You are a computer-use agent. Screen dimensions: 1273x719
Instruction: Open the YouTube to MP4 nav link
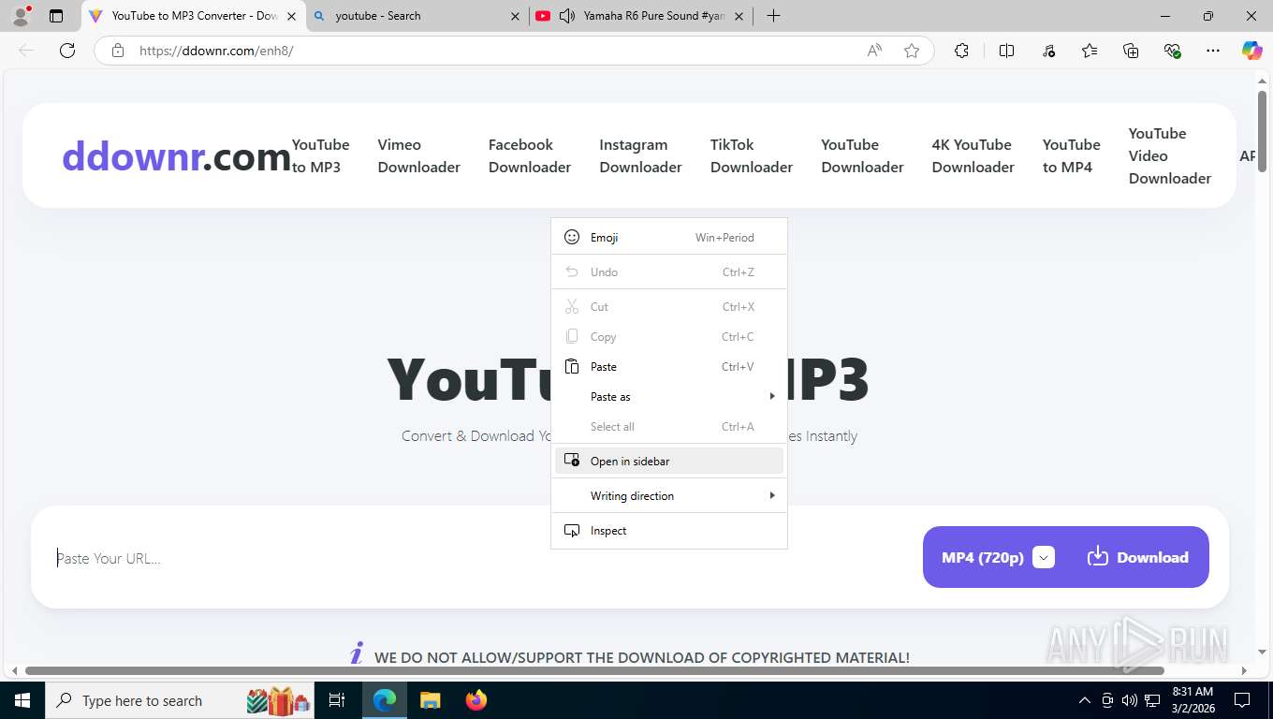pos(1071,155)
